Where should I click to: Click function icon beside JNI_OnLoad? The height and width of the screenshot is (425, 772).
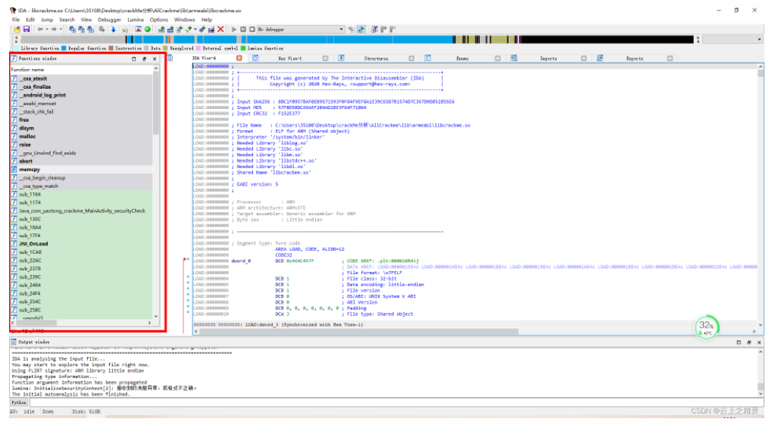[14, 244]
